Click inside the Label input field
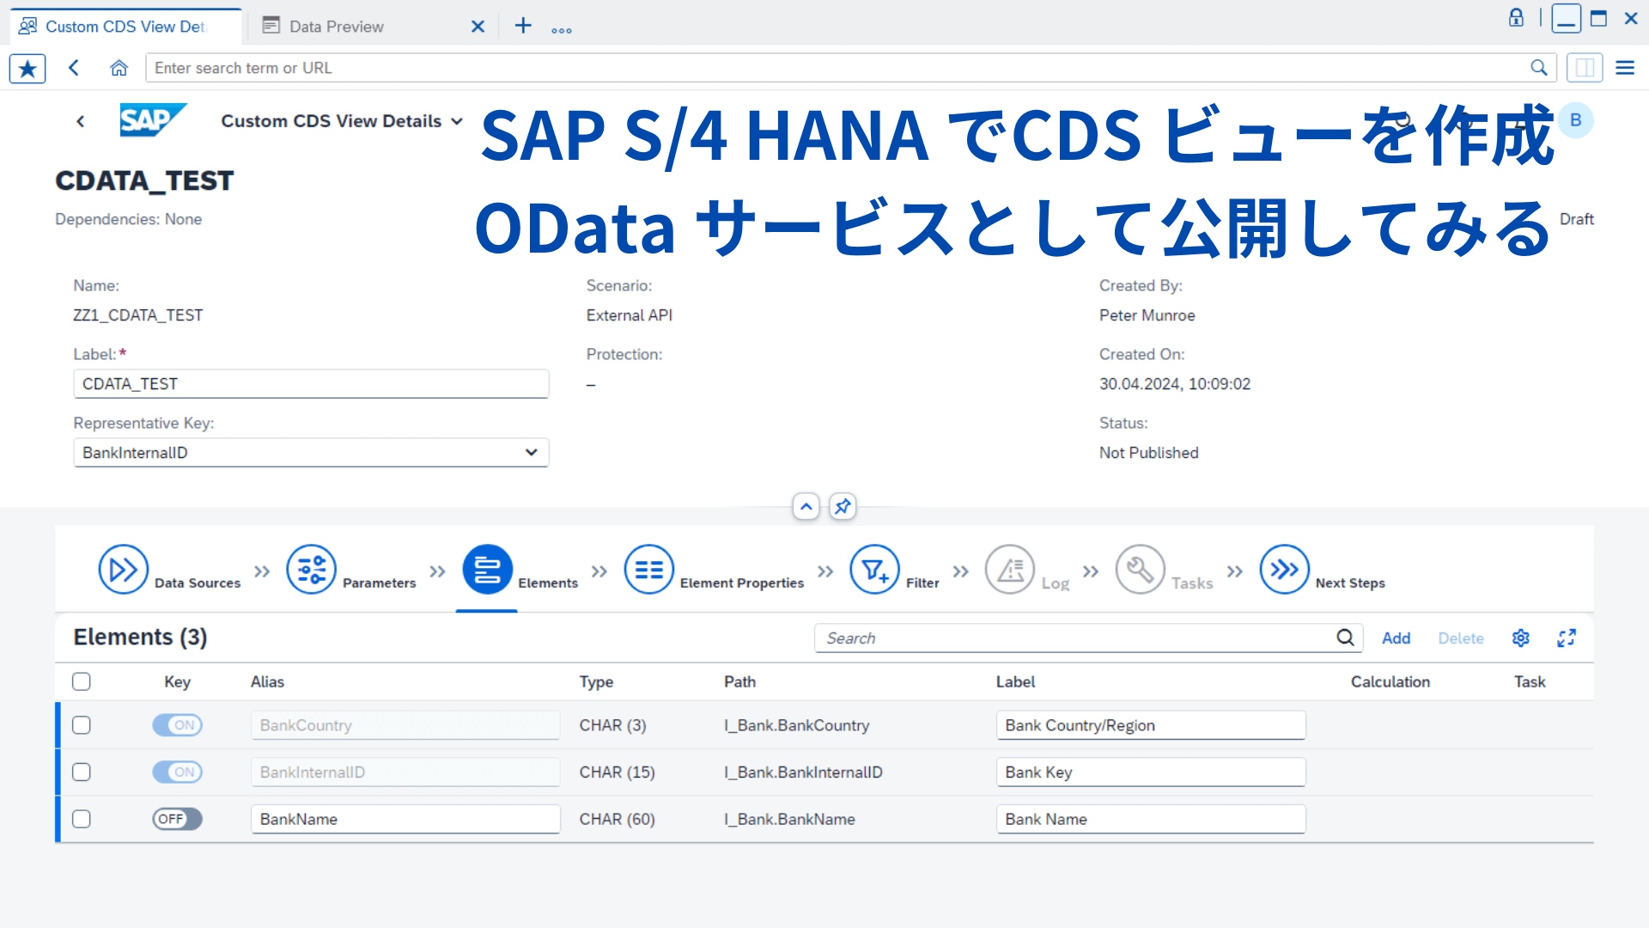Screen dimensions: 1649x928 pos(311,383)
